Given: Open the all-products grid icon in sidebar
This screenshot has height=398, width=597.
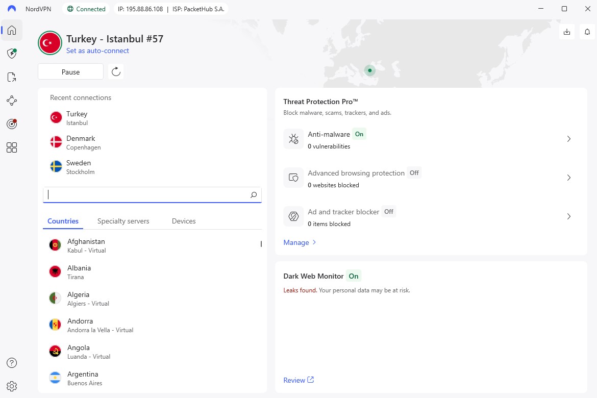Looking at the screenshot, I should pos(12,147).
